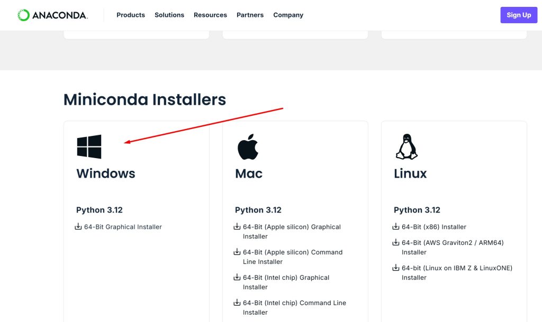Open the Company menu
Image resolution: width=542 pixels, height=322 pixels.
point(288,15)
